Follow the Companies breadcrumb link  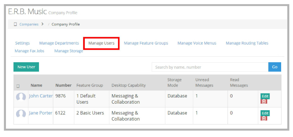pos(29,24)
